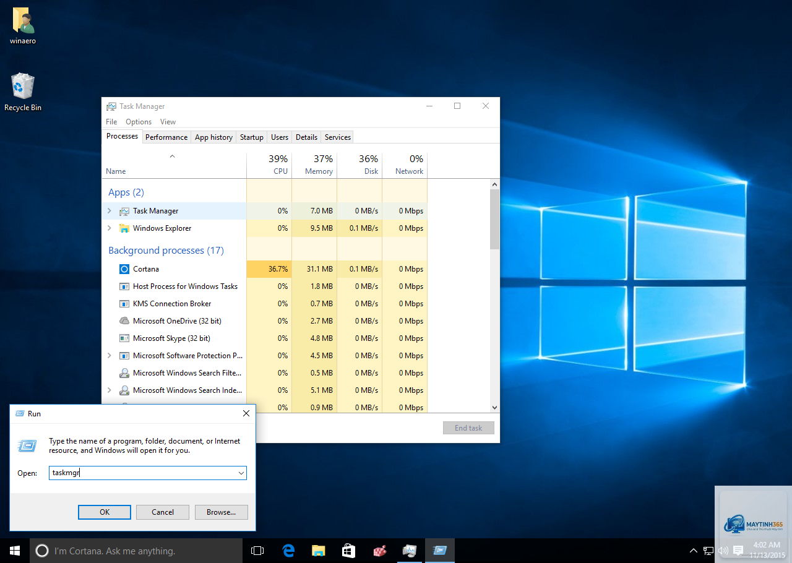Open the Windows Start button
Screen dimensions: 792x563
click(15, 551)
